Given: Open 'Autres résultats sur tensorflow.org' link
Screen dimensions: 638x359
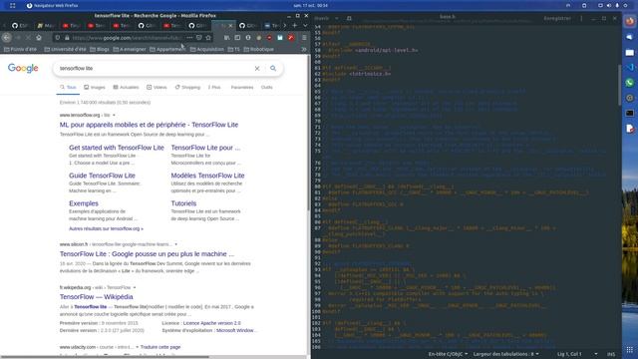Looking at the screenshot, I should (x=106, y=228).
